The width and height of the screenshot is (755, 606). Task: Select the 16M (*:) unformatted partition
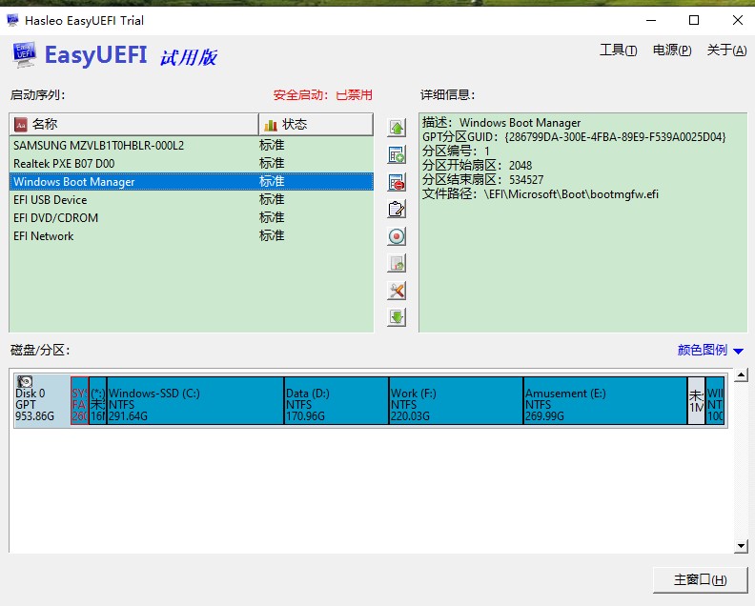click(98, 400)
